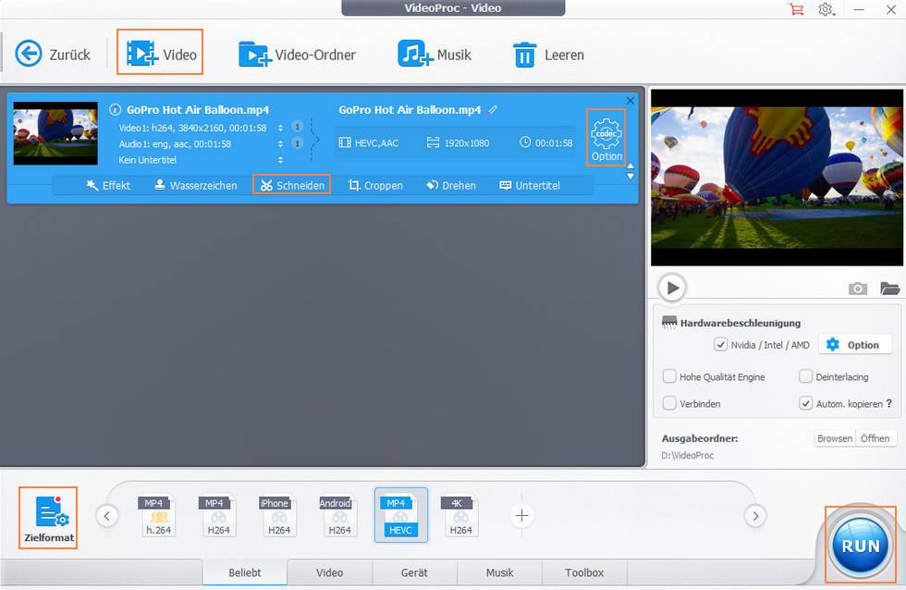Add a new format with plus button
The width and height of the screenshot is (906, 590).
tap(521, 515)
